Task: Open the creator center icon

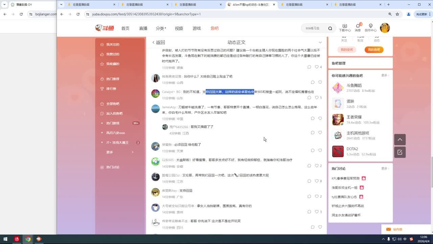Action: coord(370,26)
